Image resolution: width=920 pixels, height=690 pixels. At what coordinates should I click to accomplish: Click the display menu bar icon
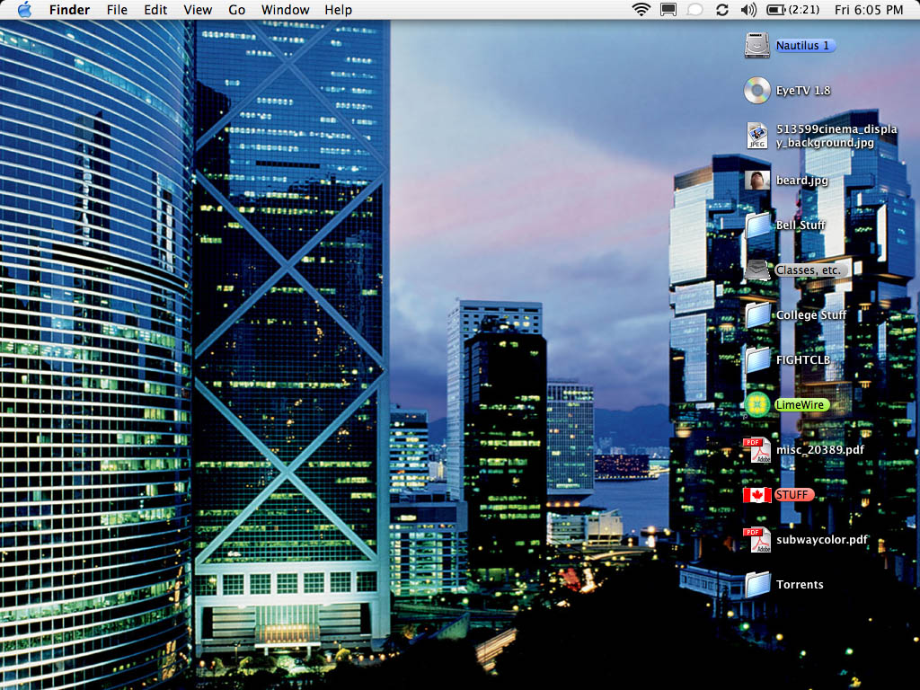coord(668,9)
